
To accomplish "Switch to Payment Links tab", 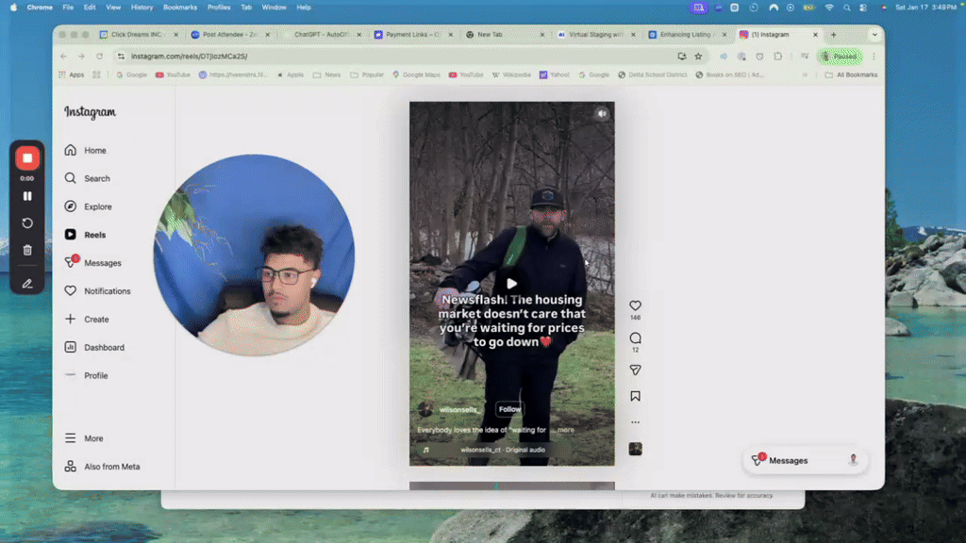I will [412, 35].
